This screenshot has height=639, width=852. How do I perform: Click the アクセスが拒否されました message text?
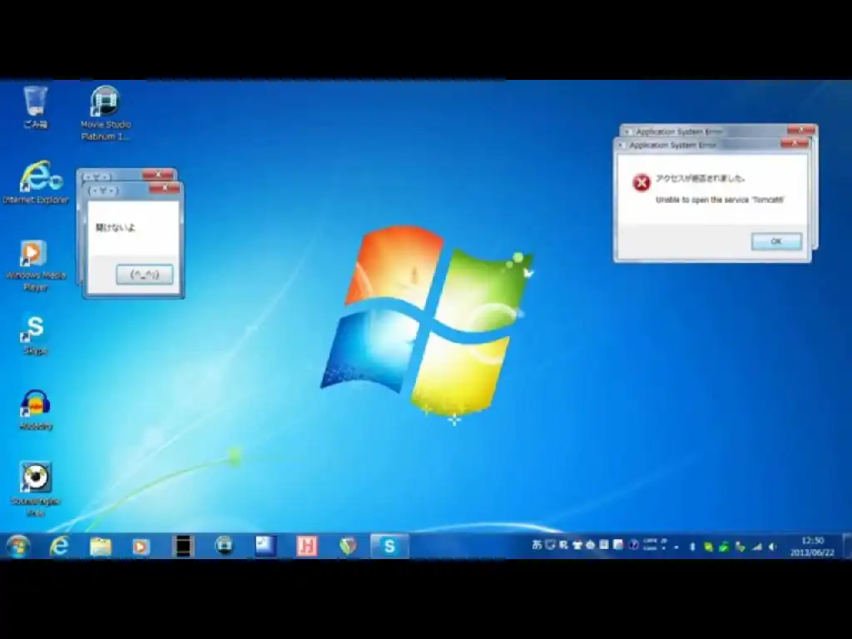pos(700,178)
